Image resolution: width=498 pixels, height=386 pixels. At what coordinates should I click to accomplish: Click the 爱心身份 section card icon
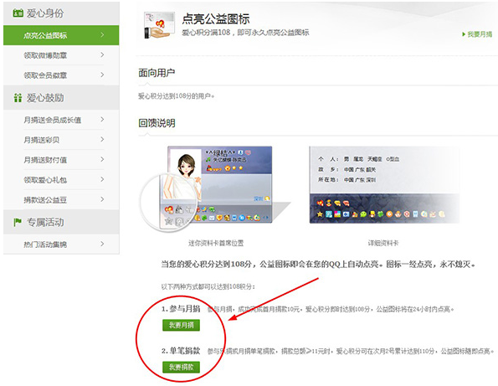(x=18, y=13)
